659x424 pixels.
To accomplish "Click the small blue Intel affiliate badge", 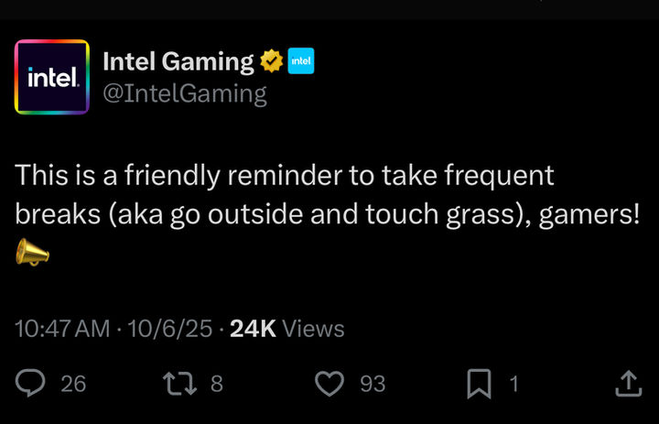I will point(300,61).
